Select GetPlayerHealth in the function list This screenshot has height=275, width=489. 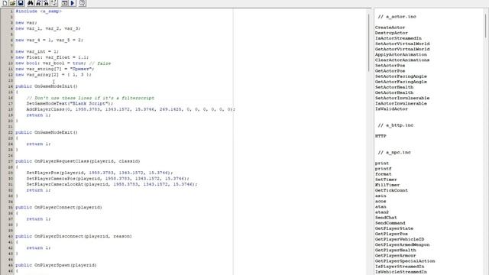pyautogui.click(x=395, y=250)
